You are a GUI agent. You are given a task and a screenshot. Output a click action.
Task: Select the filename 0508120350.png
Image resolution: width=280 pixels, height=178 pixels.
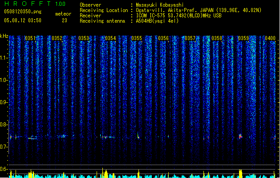(x=23, y=12)
